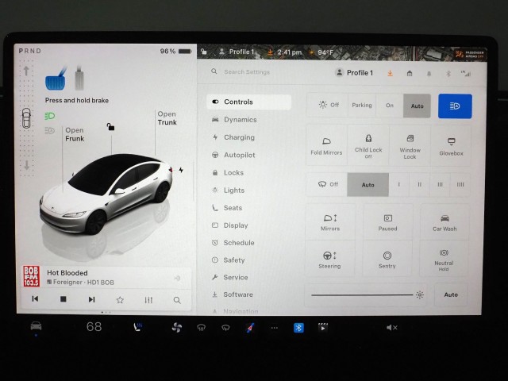Enable Car Wash mode
Screen dimensions: 508x381
click(x=444, y=222)
